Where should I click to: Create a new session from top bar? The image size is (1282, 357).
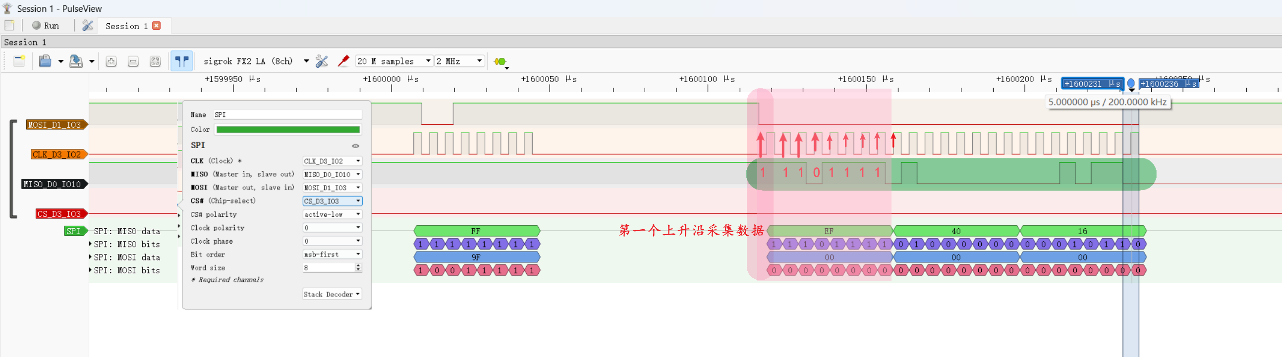point(9,25)
